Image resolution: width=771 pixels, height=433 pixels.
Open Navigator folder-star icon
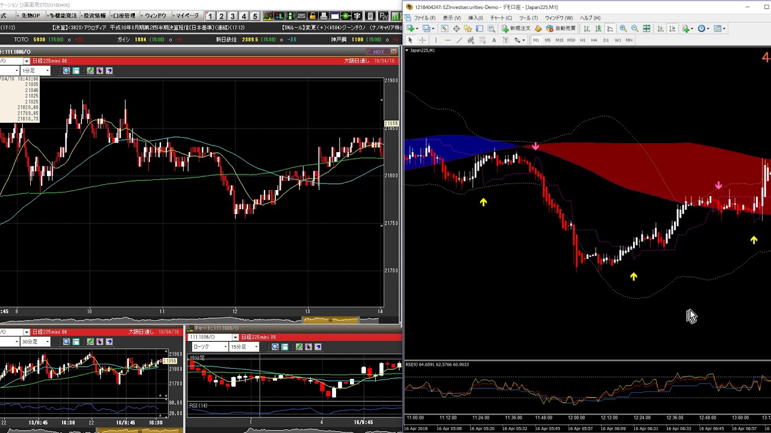click(x=467, y=28)
